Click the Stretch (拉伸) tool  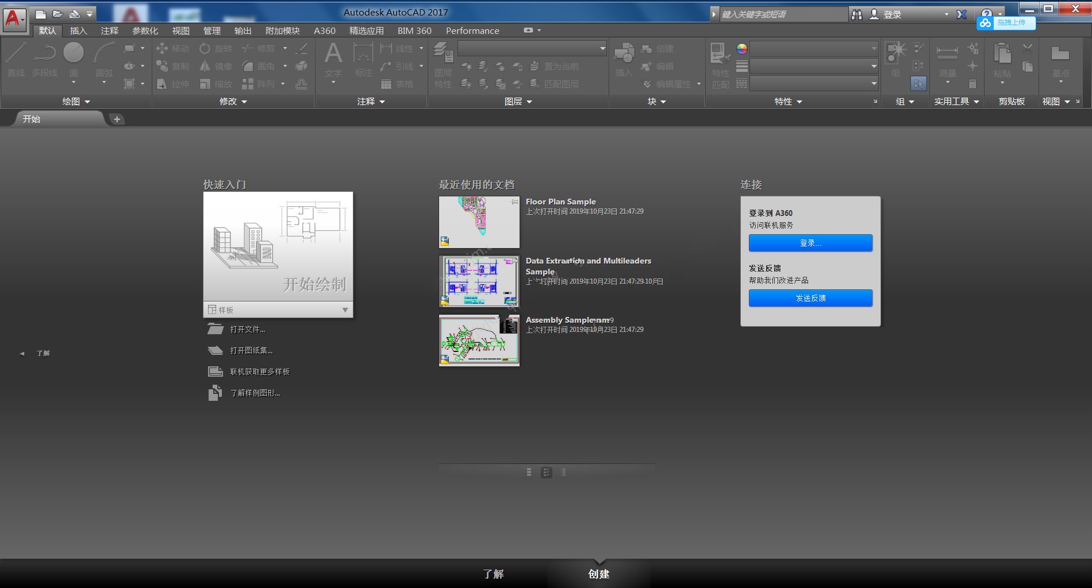173,84
